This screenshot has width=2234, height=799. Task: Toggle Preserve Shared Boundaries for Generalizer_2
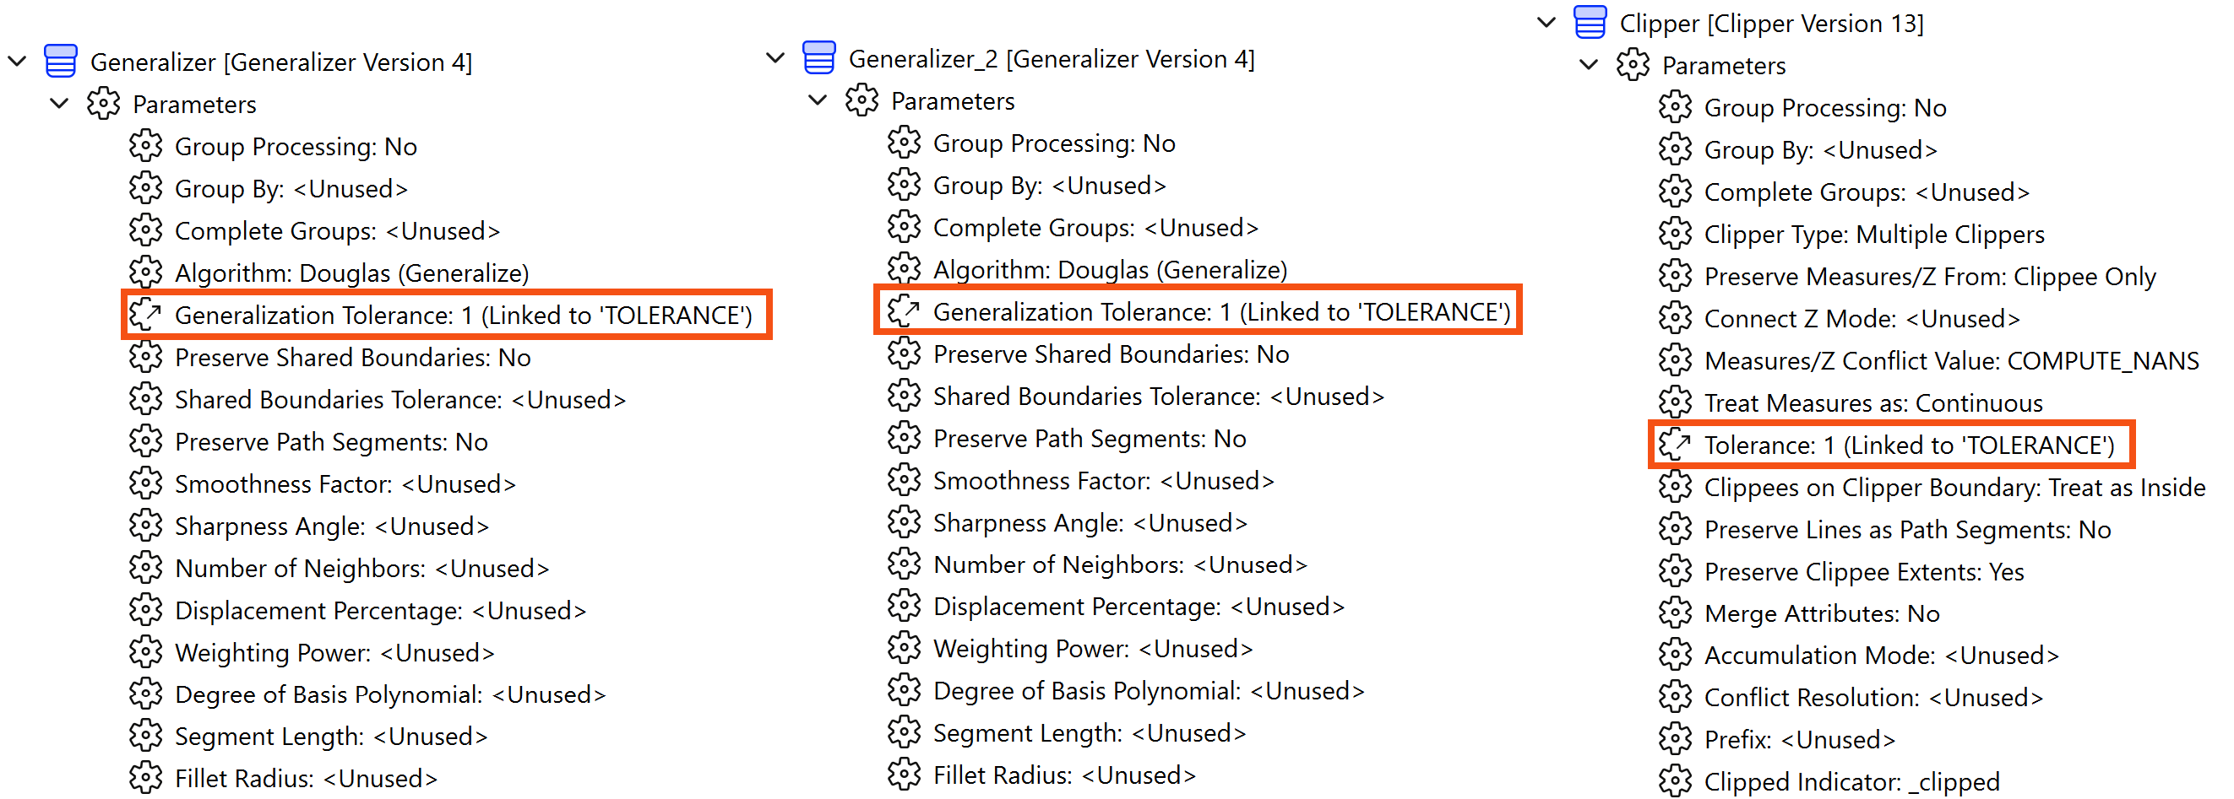click(x=1111, y=354)
